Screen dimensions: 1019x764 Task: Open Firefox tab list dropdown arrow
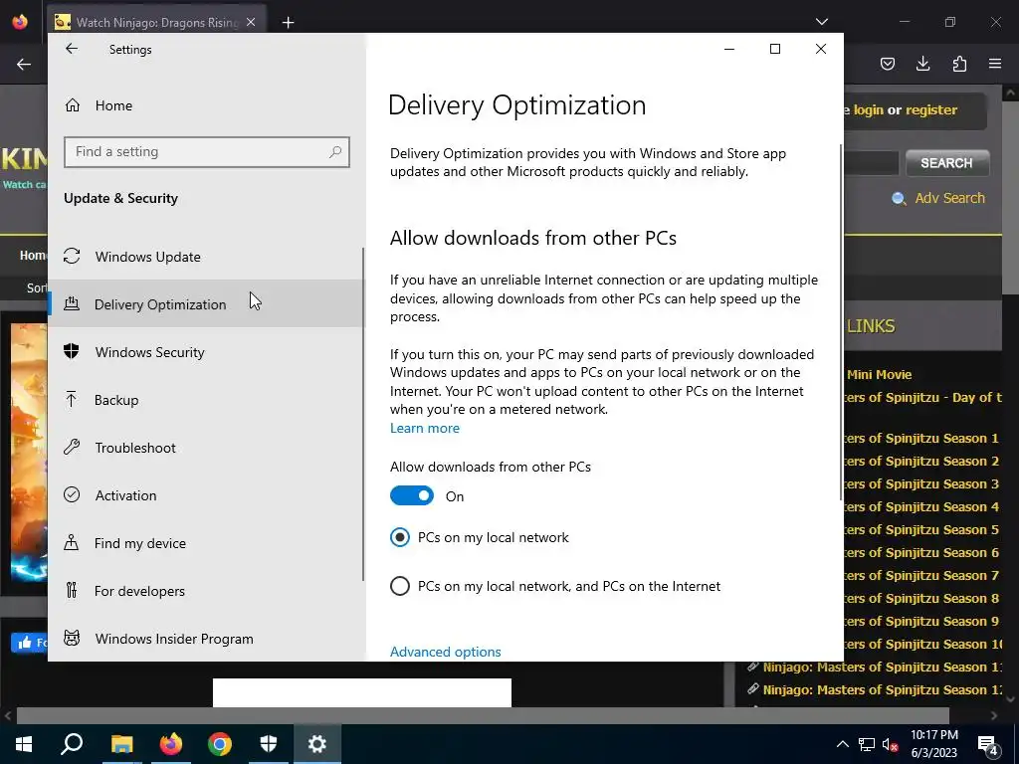coord(821,22)
